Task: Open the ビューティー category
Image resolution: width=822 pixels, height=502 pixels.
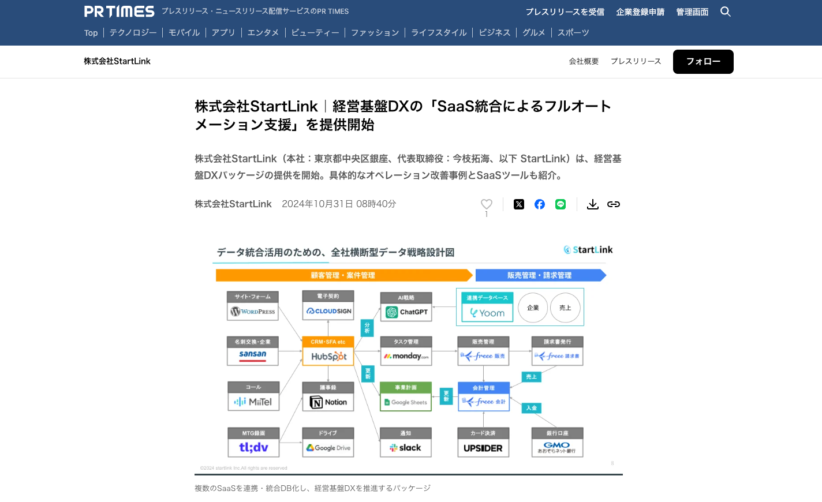Action: 315,33
